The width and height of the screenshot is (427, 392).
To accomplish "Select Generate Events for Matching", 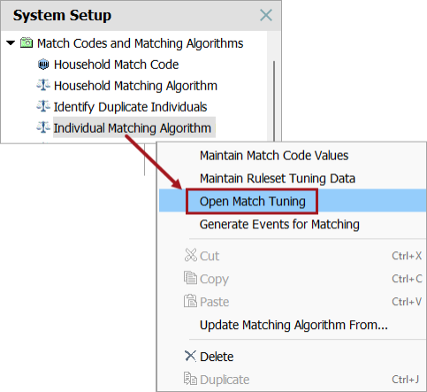I will 279,225.
